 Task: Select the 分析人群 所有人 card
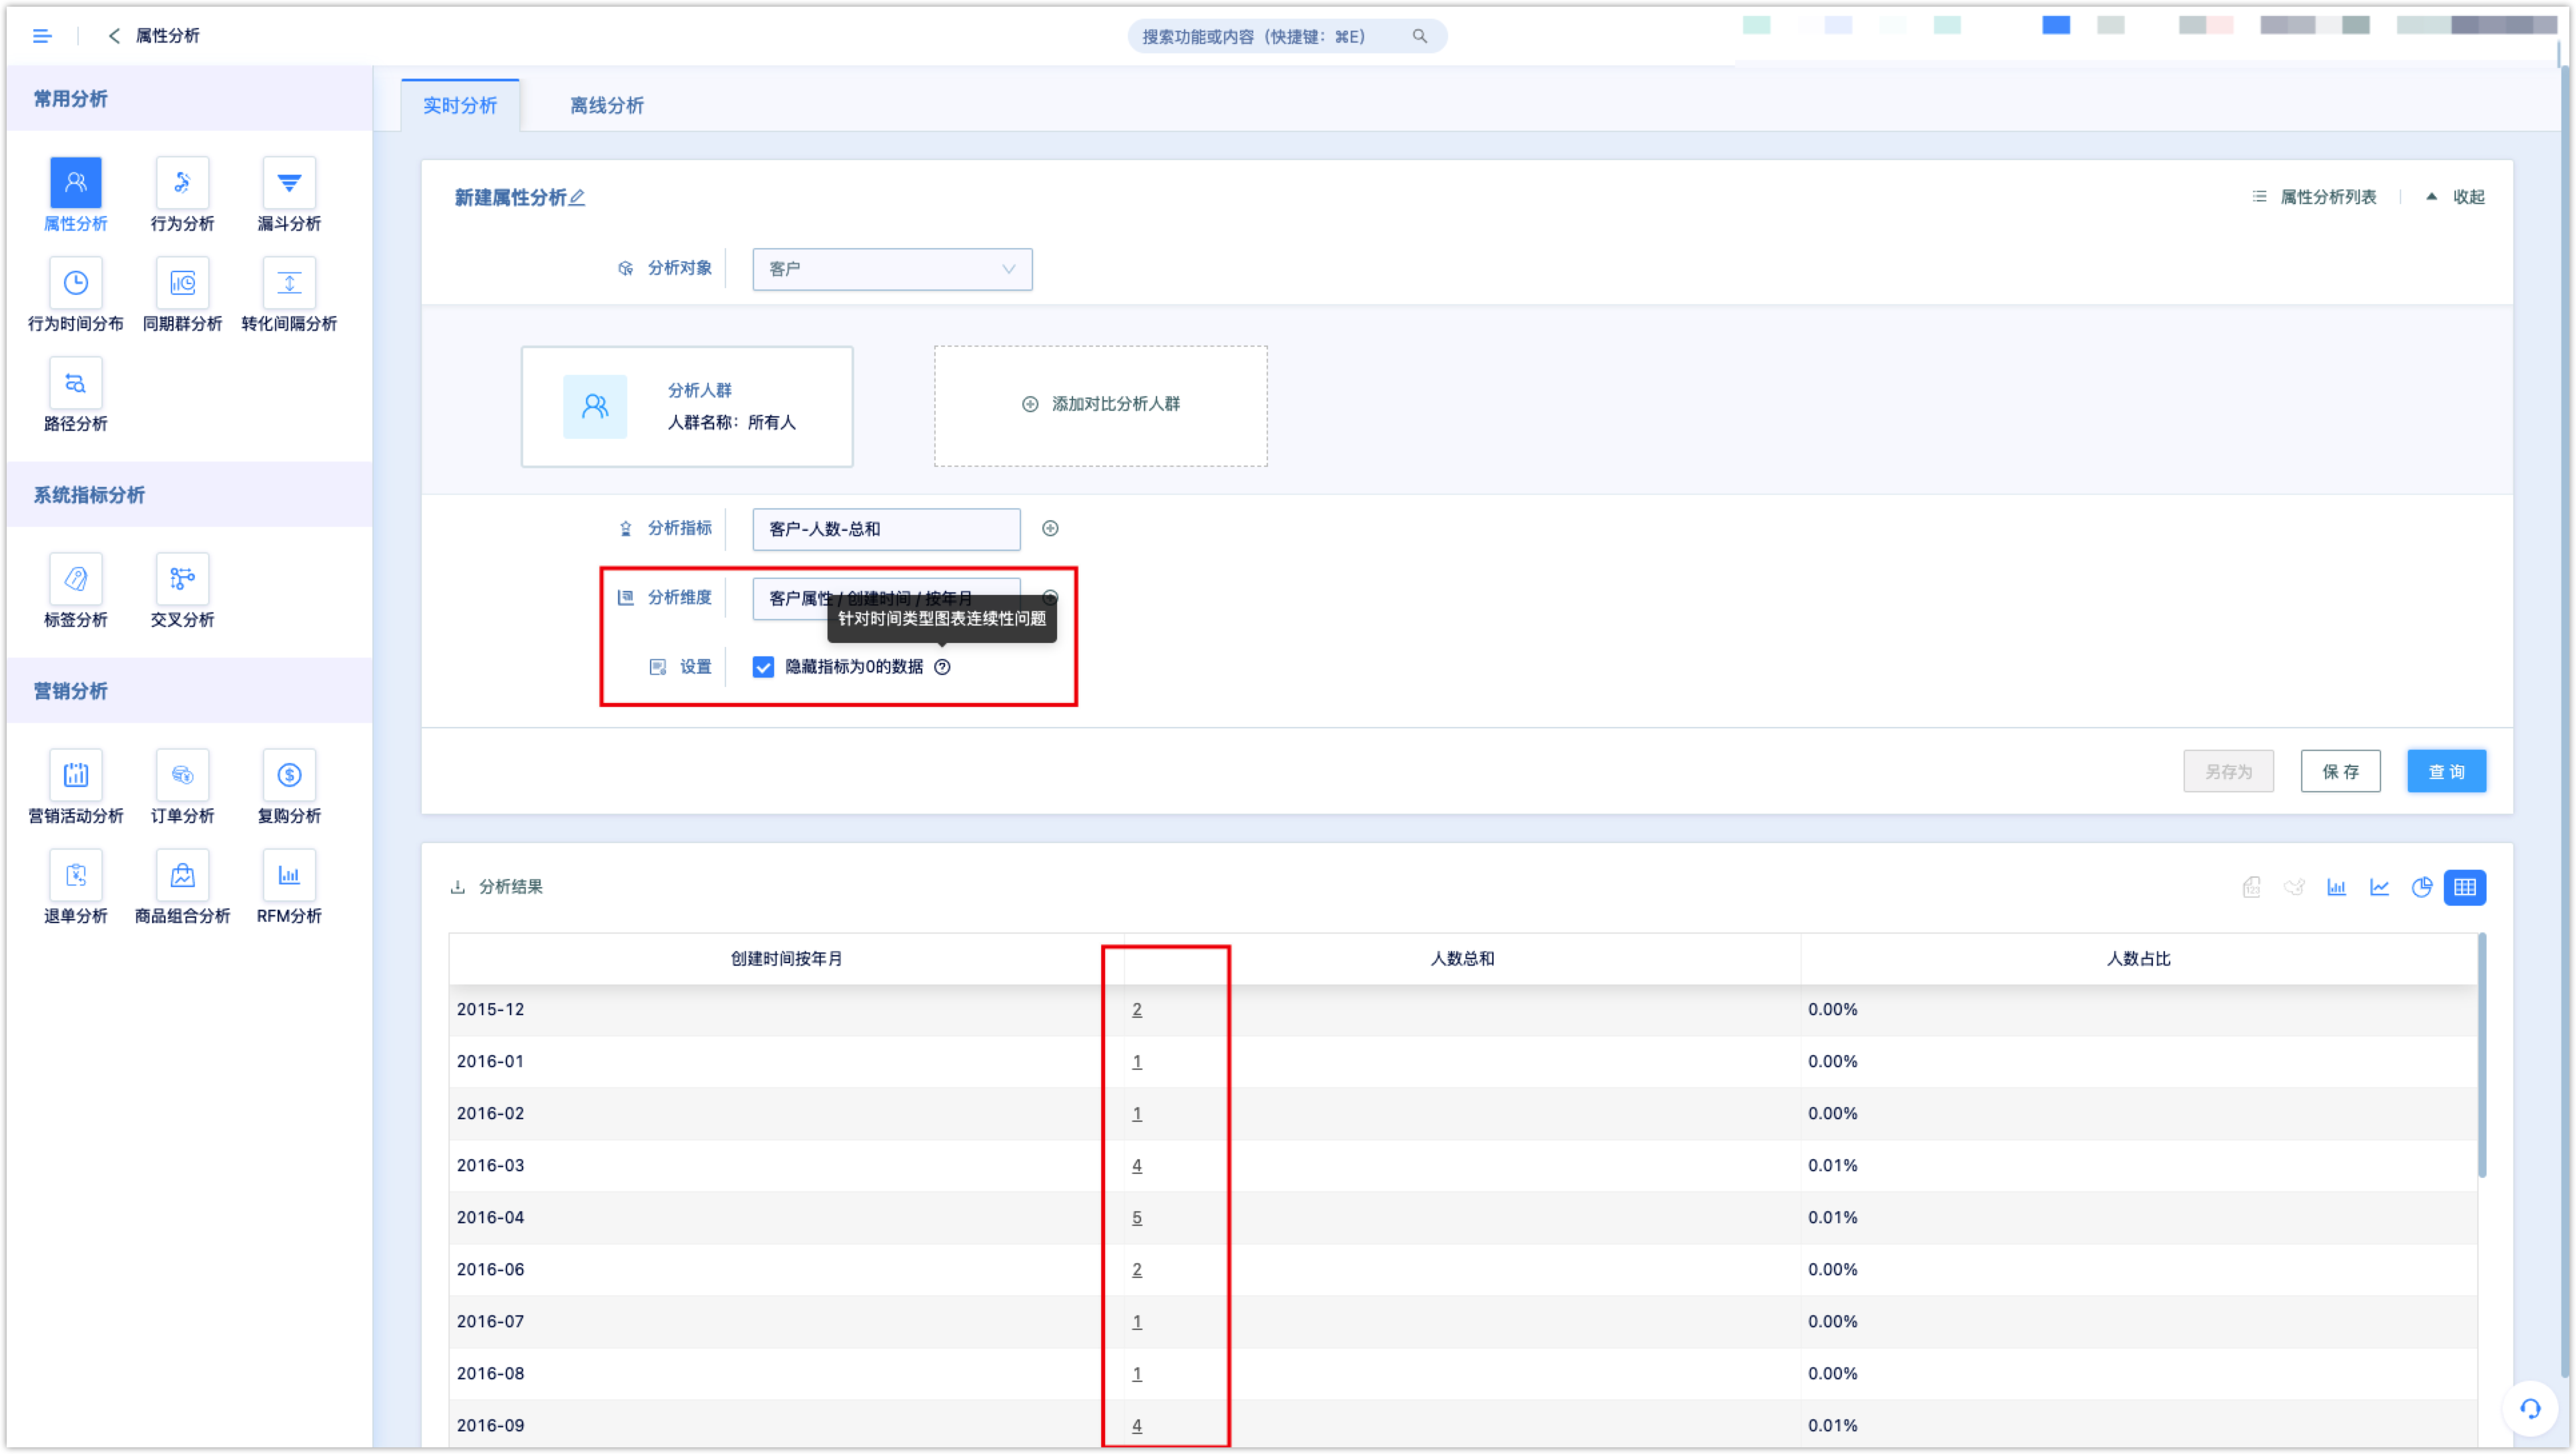coord(686,406)
